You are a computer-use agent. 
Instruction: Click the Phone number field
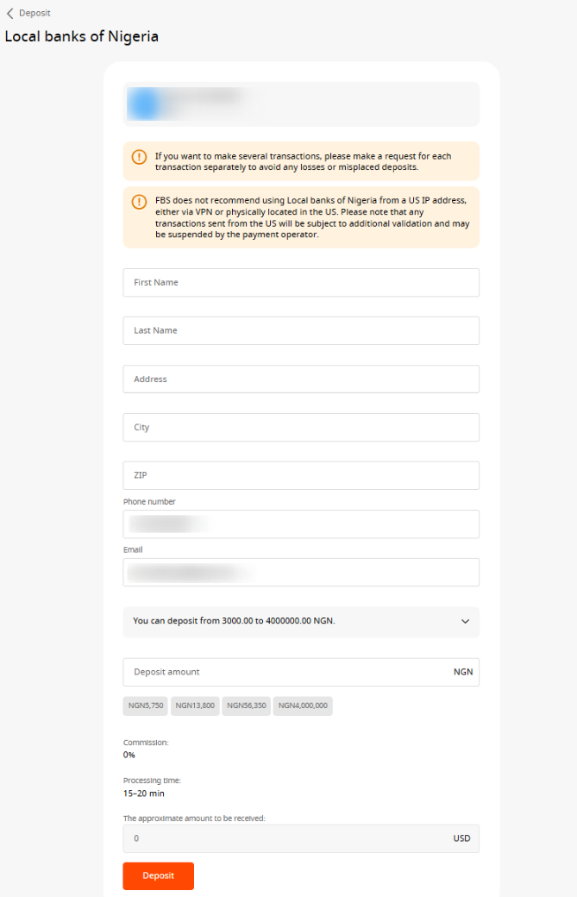[301, 524]
